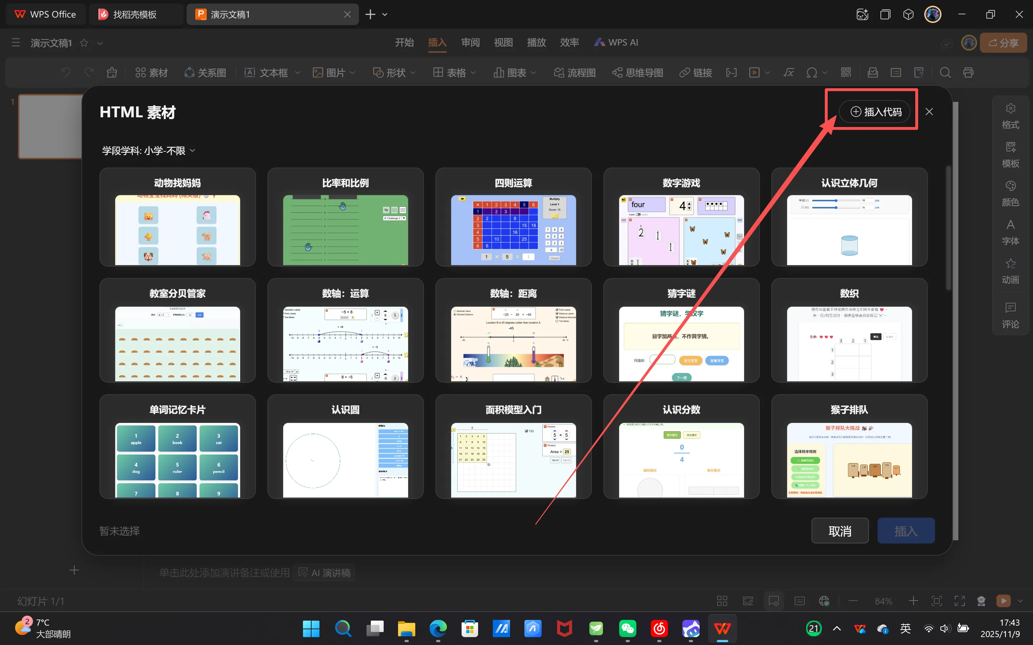1033x645 pixels.
Task: Choose the 四则运算 template
Action: pos(513,217)
